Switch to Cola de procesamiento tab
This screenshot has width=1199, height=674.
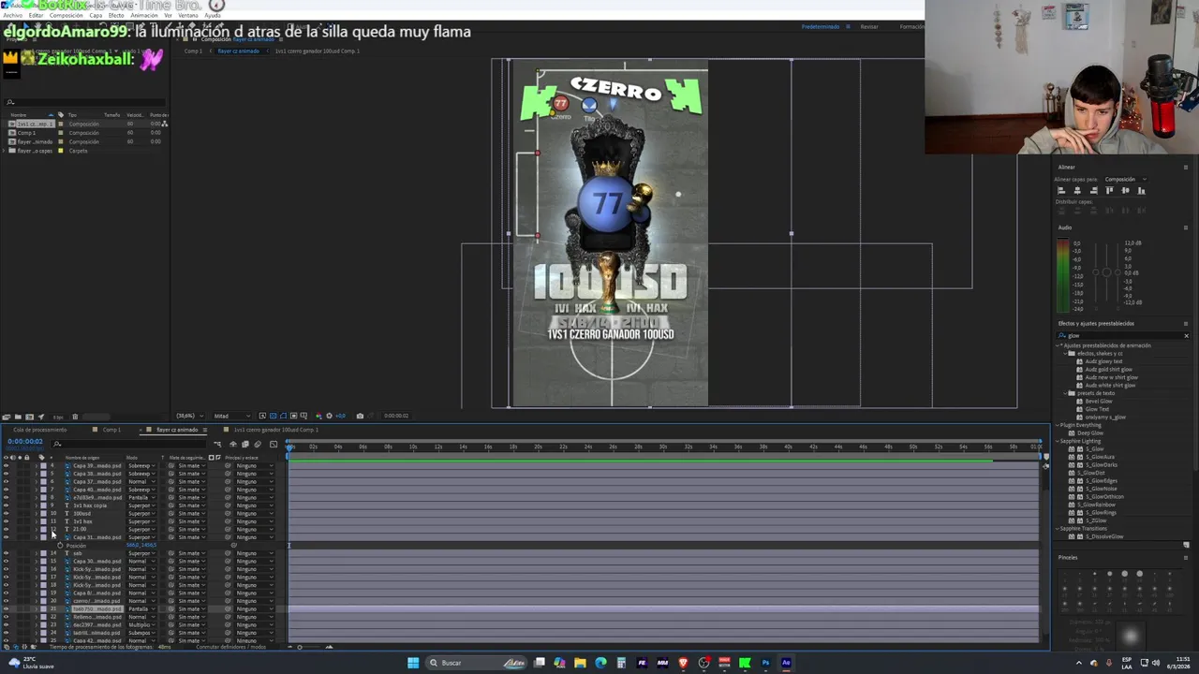pos(40,430)
